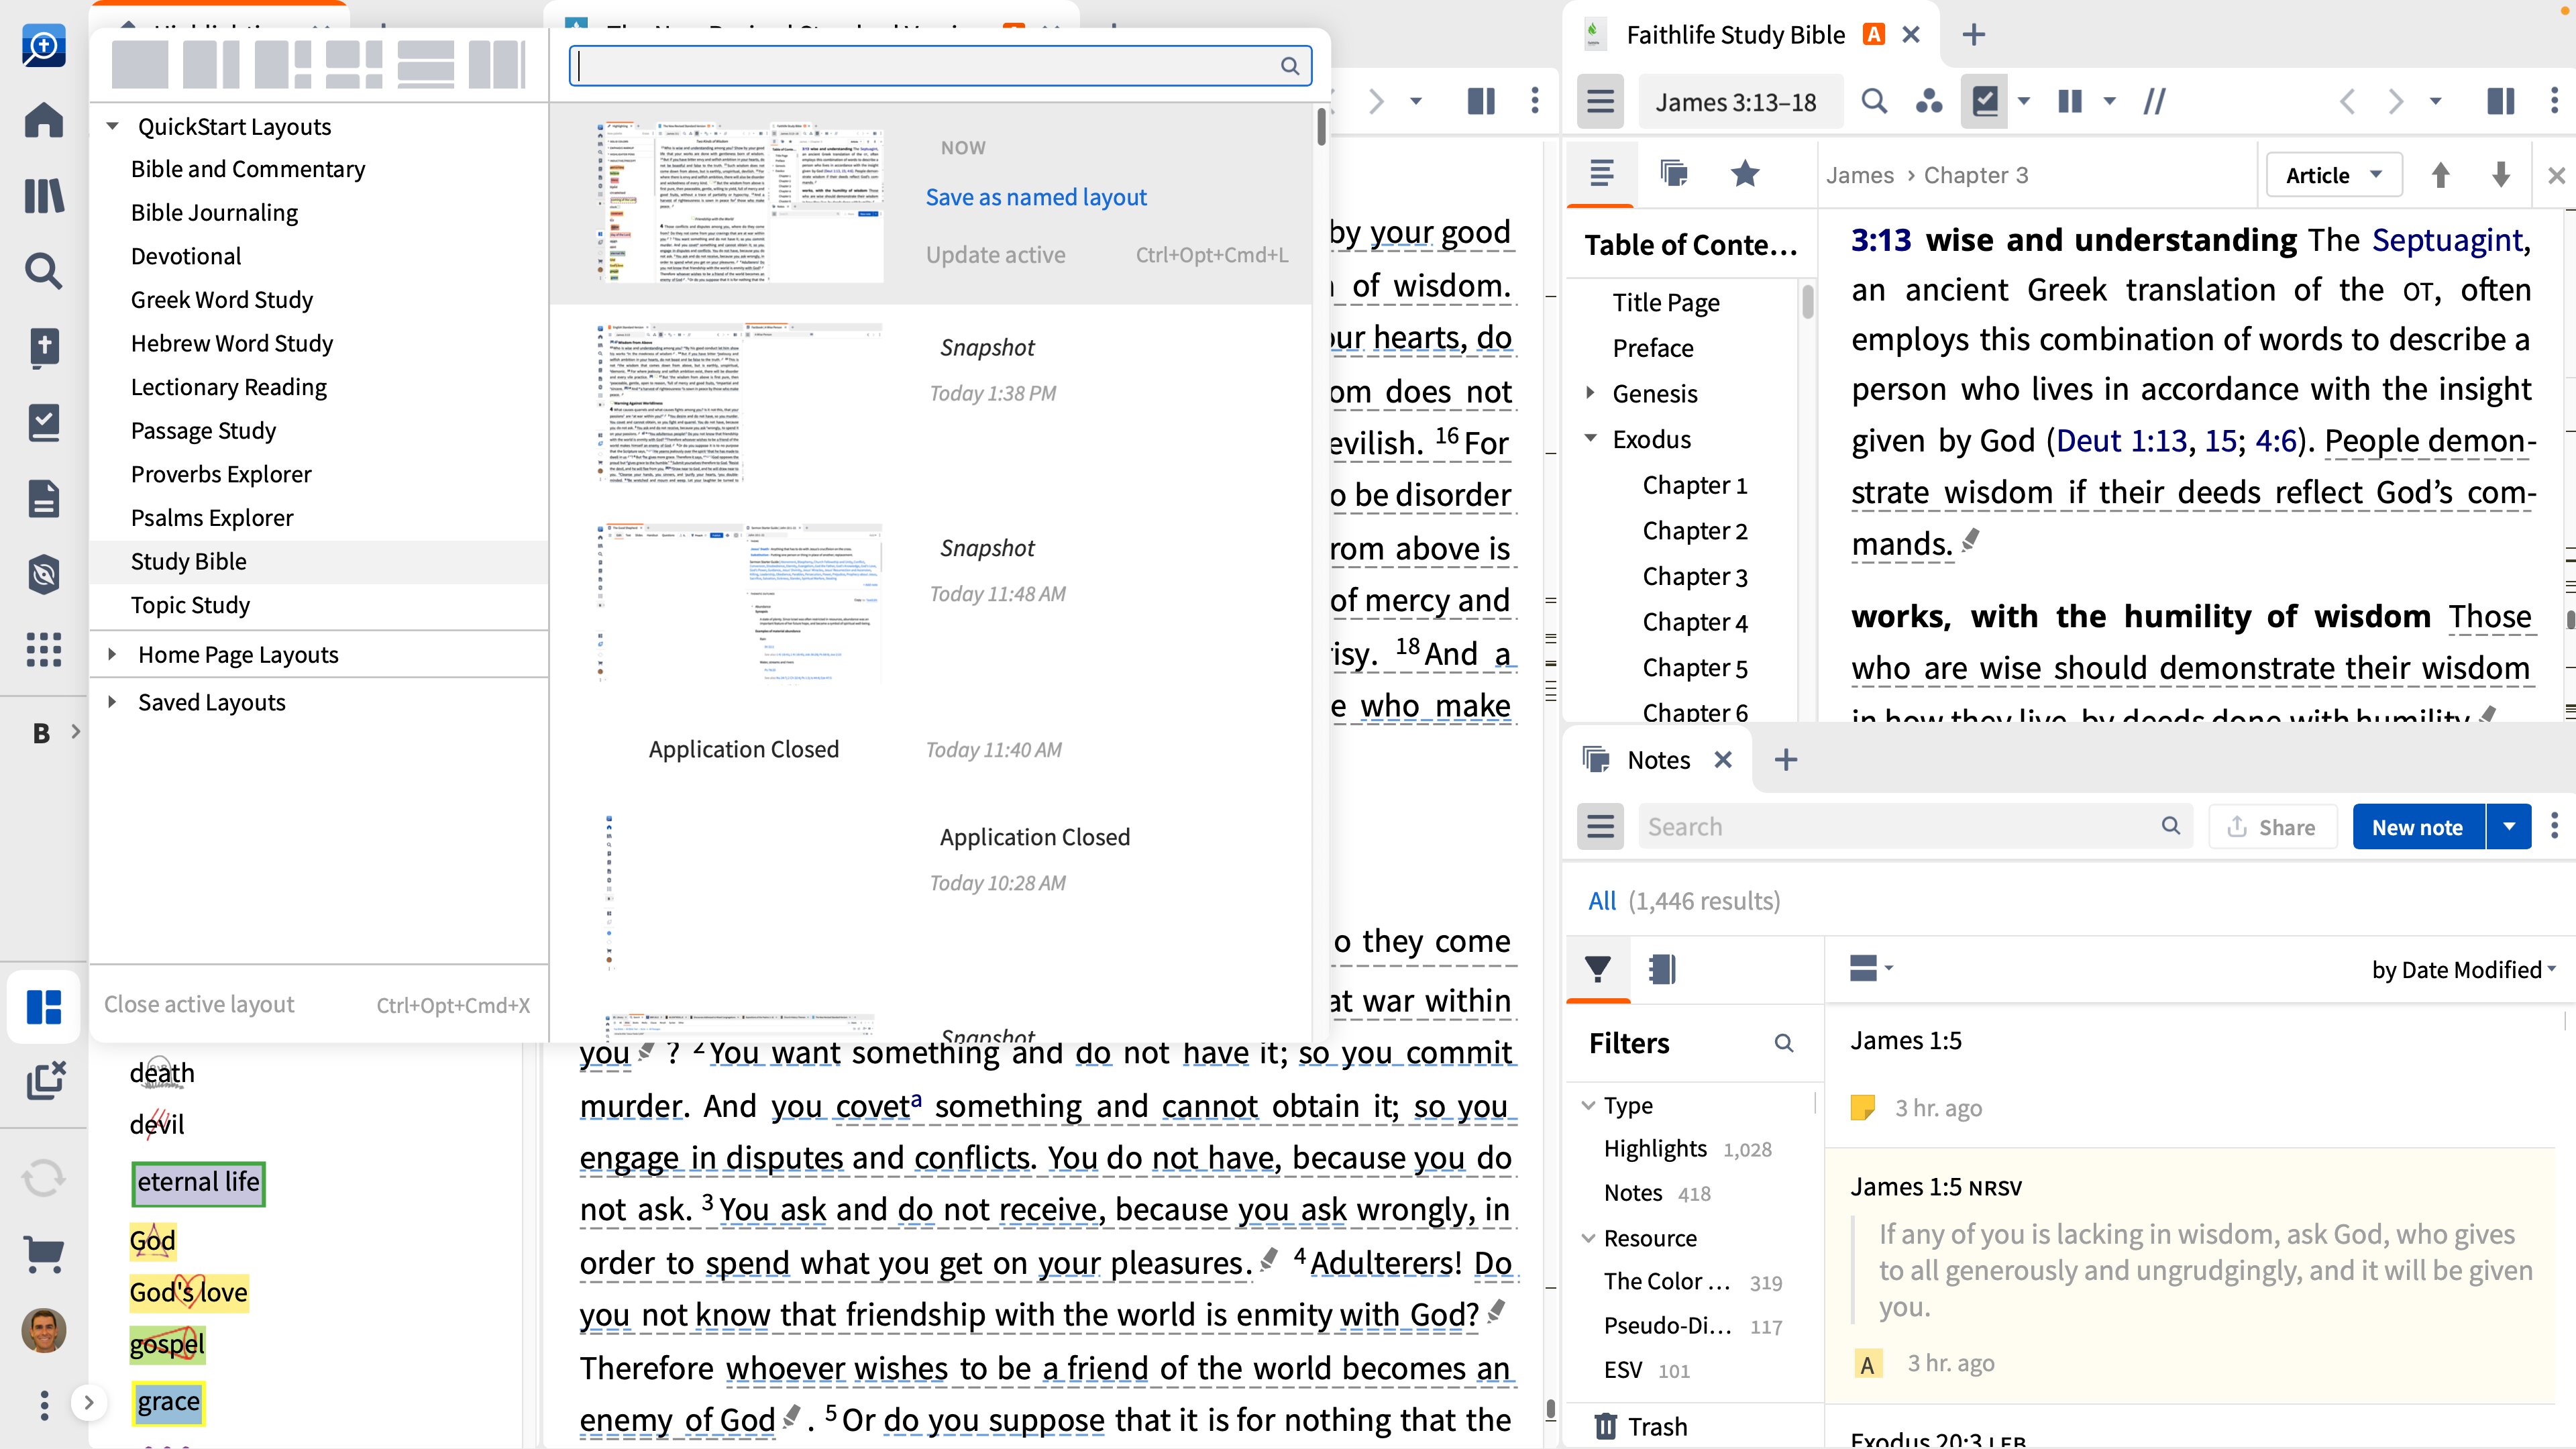Click the New note button
Image resolution: width=2576 pixels, height=1449 pixels.
[x=2417, y=827]
